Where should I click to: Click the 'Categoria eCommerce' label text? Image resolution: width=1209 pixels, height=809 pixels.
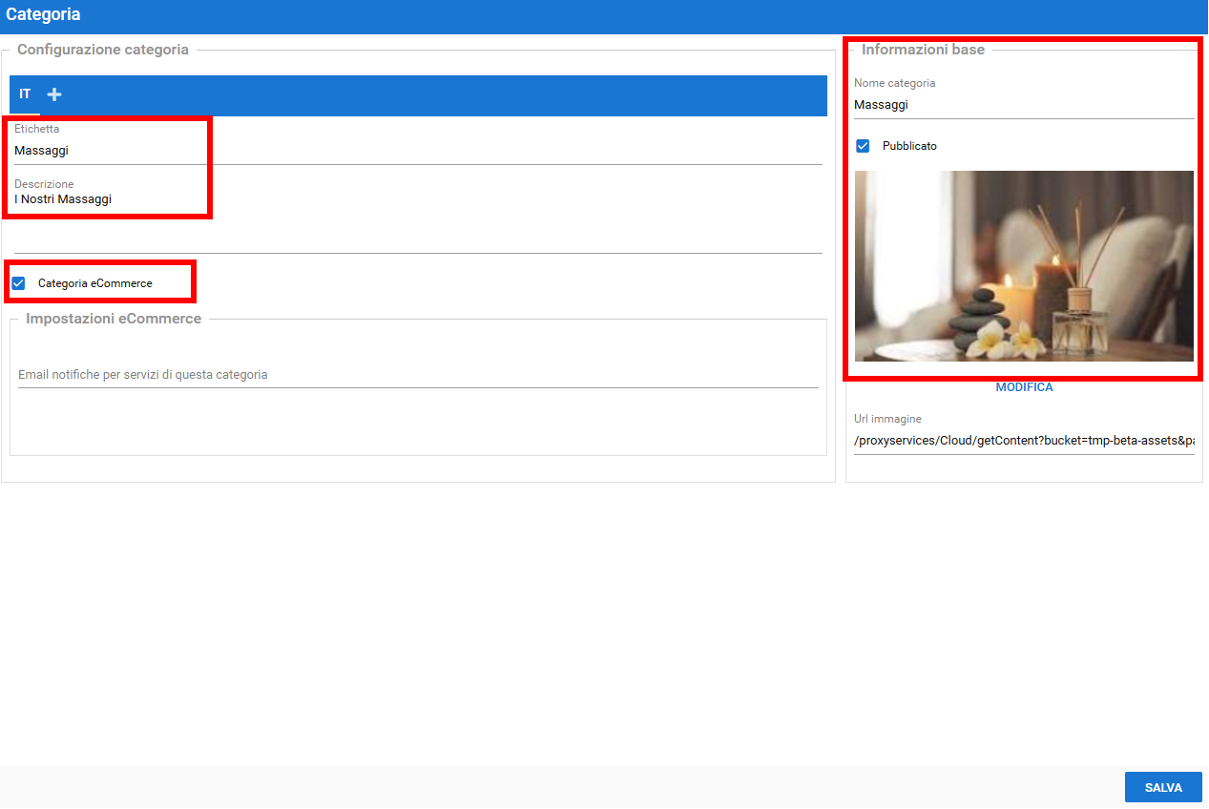[x=94, y=283]
